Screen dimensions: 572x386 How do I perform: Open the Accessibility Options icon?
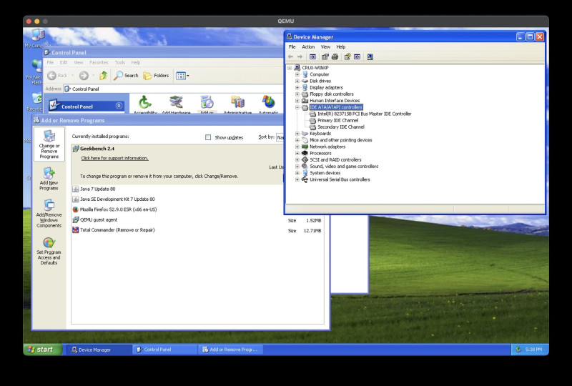click(x=145, y=104)
